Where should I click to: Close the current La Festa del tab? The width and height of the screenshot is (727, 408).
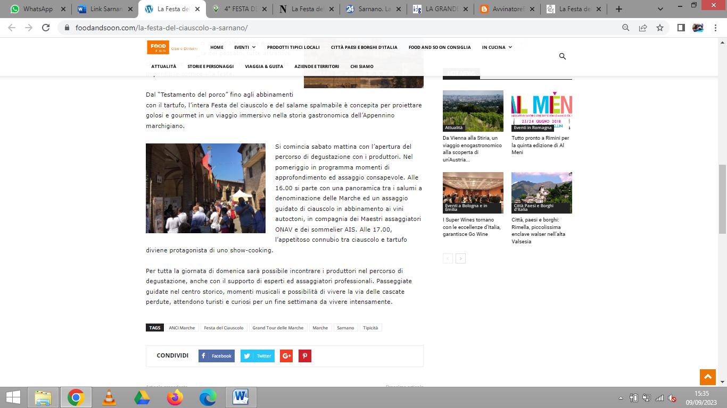(197, 9)
